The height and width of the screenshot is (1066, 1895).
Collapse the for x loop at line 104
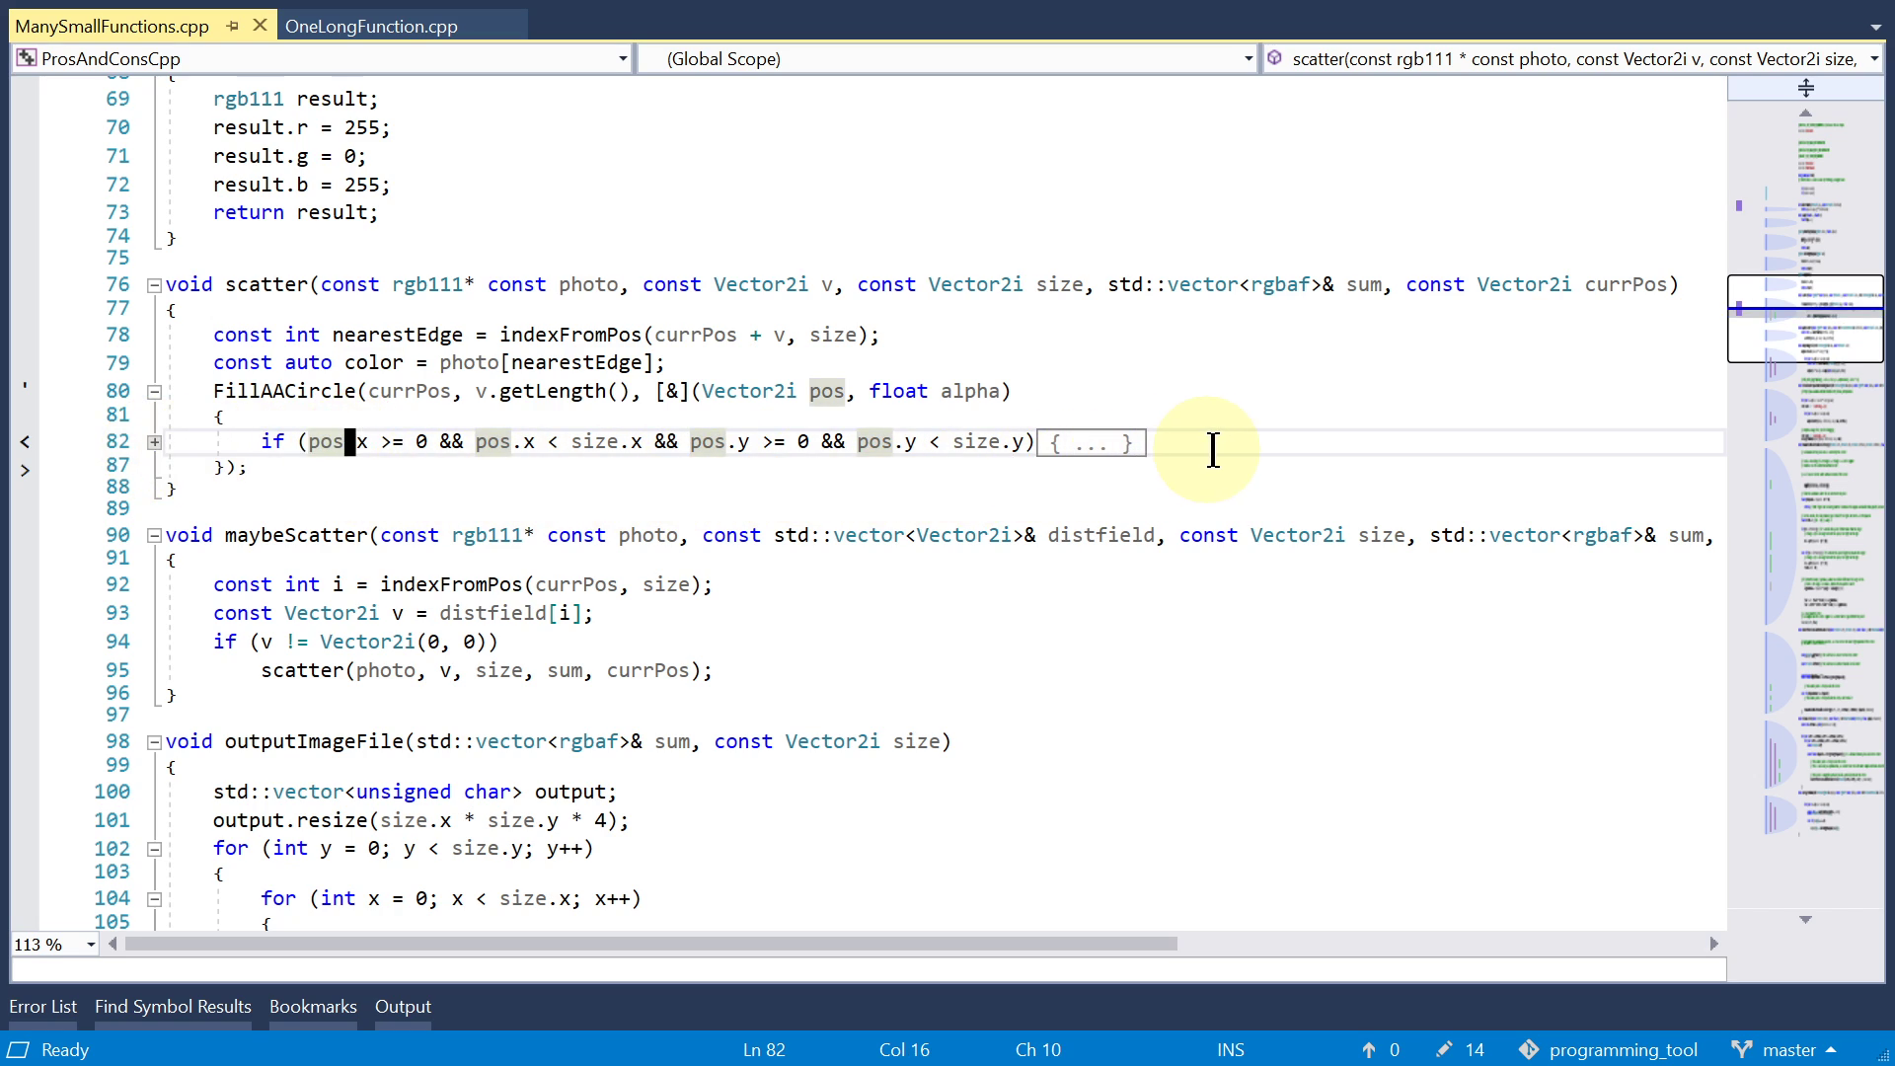(154, 899)
